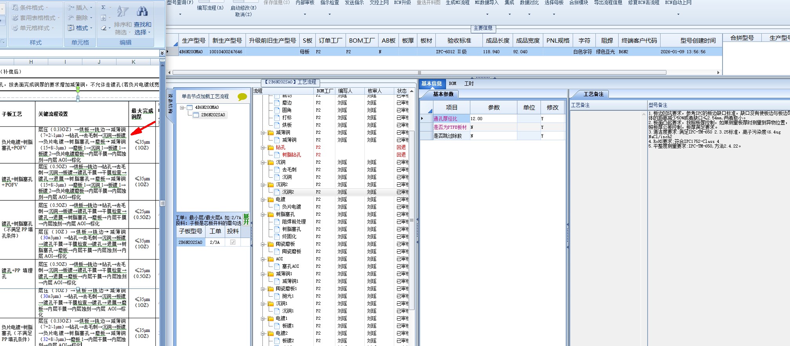Image resolution: width=790 pixels, height=346 pixels.
Task: Click the 电镀 folder icon in process tree
Action: pos(271,200)
